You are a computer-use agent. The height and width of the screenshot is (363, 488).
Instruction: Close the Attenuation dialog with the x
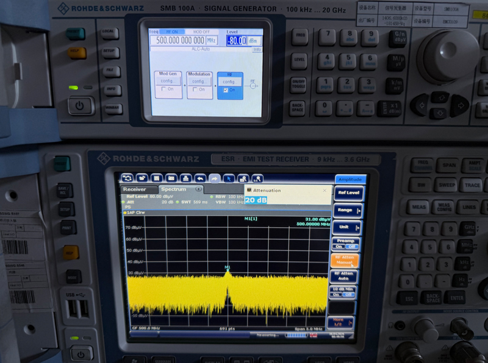click(x=325, y=190)
